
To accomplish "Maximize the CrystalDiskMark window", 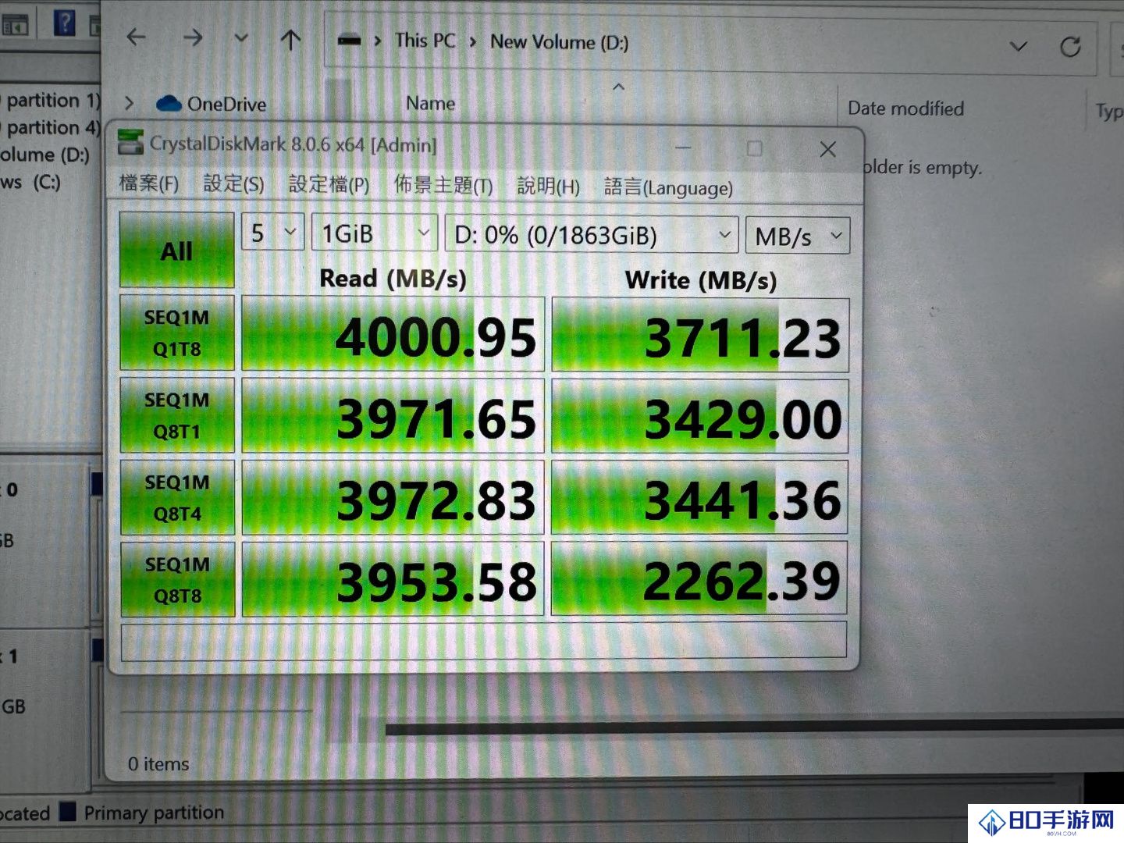I will point(754,148).
